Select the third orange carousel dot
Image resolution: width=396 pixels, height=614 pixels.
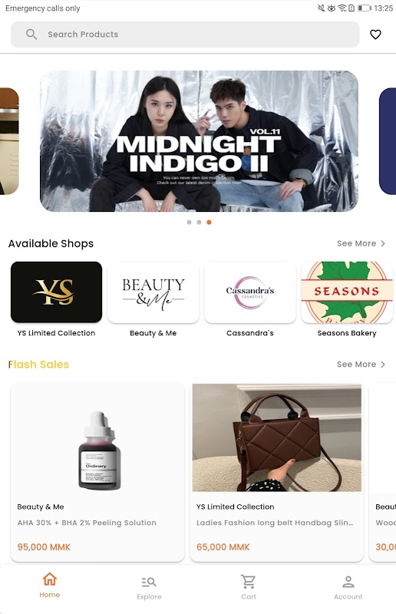point(210,222)
